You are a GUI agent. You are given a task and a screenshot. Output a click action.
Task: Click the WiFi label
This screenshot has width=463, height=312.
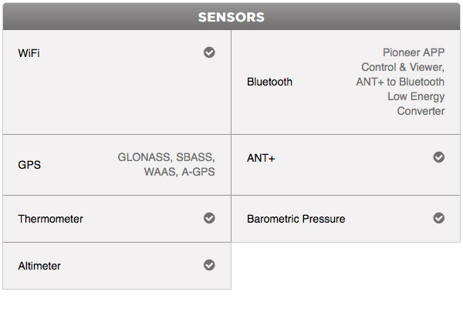29,53
